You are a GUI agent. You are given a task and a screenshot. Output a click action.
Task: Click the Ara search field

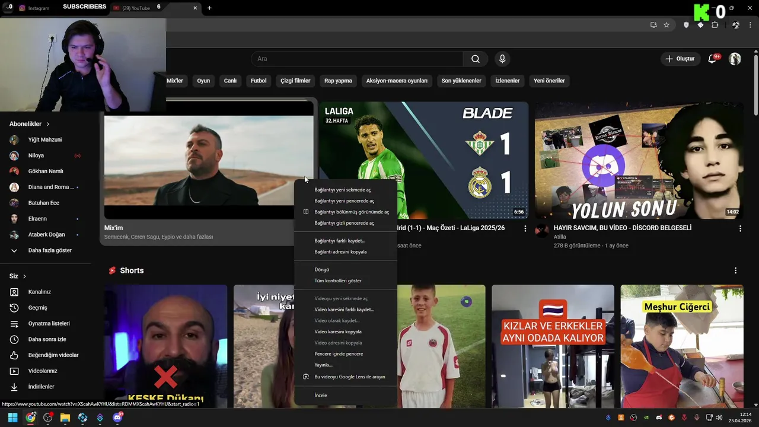(357, 59)
